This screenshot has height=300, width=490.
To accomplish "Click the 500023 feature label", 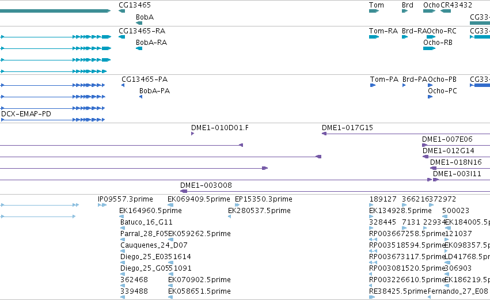I will [455, 211].
